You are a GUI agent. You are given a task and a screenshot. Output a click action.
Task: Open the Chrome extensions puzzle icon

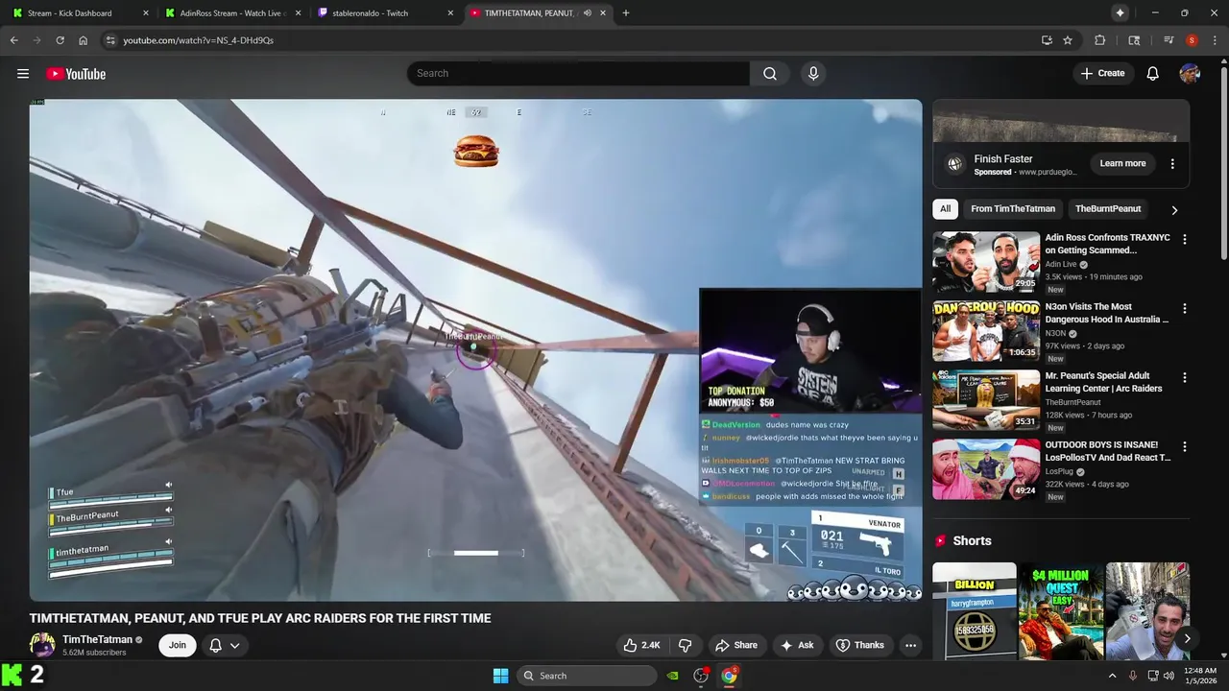(1100, 40)
